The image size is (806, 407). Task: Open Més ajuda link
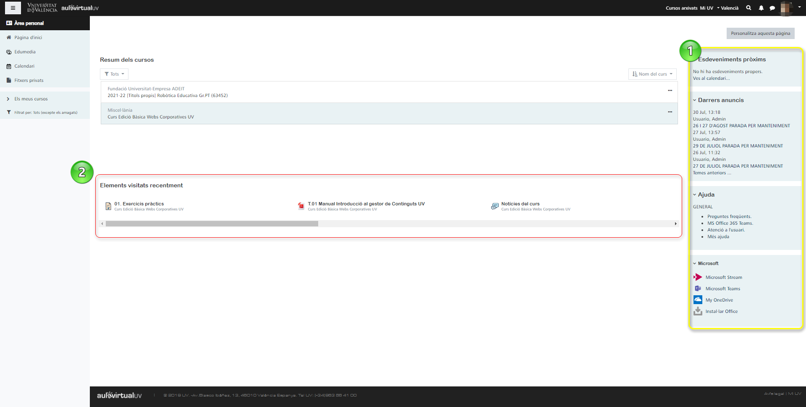coord(718,236)
